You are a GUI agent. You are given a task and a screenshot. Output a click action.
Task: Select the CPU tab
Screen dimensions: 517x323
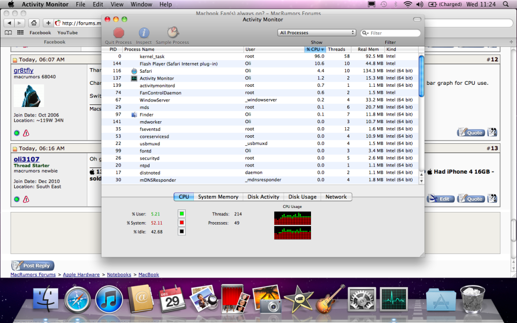(x=184, y=197)
